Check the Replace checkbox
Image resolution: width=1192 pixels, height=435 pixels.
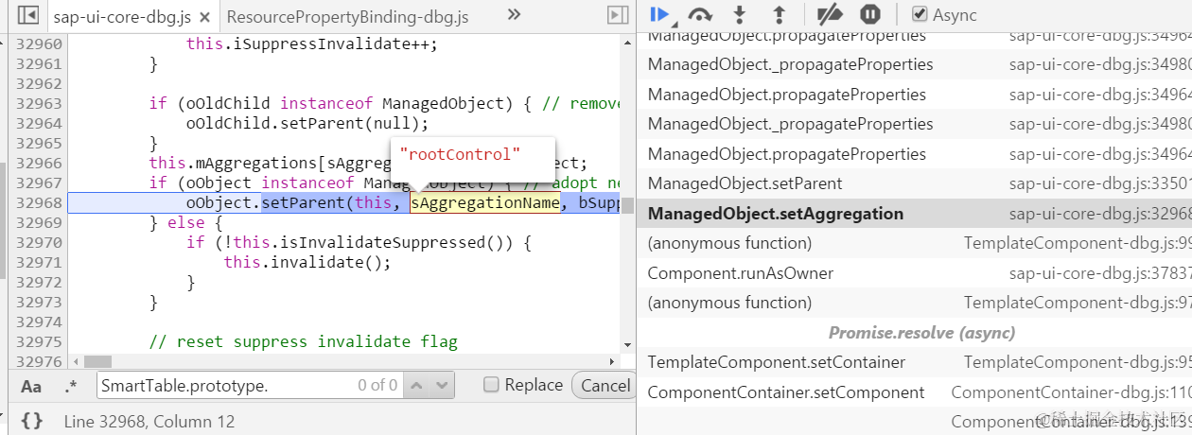[491, 385]
